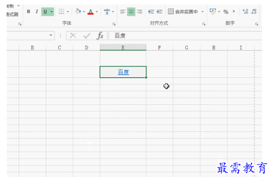Select column C header
The height and width of the screenshot is (182, 271).
[60, 47]
